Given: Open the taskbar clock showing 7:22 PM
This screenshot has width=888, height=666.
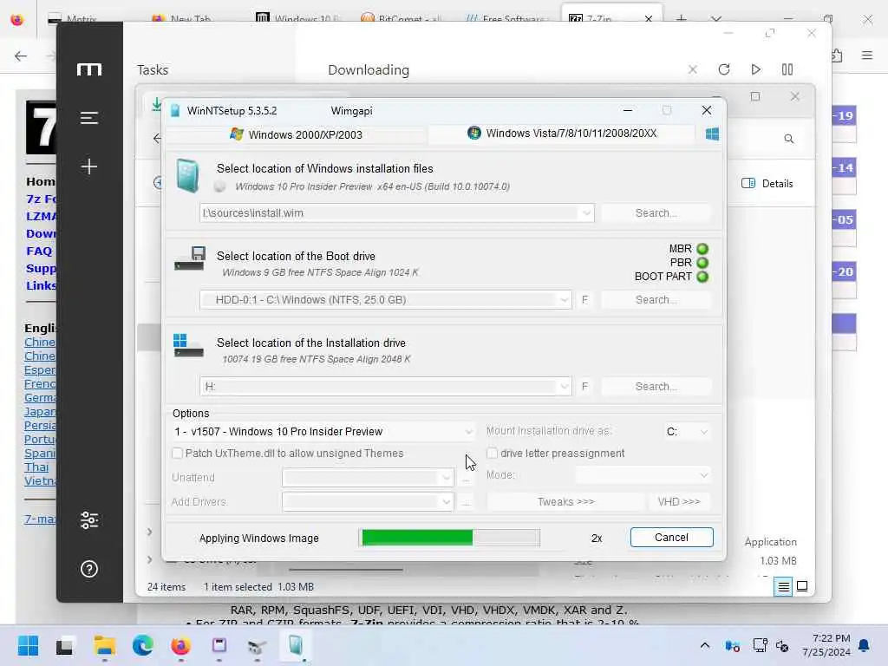Looking at the screenshot, I should (x=826, y=645).
